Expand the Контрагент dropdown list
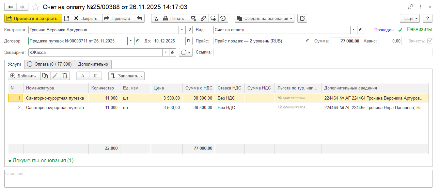Screen dimensions: 439x192 [182, 30]
